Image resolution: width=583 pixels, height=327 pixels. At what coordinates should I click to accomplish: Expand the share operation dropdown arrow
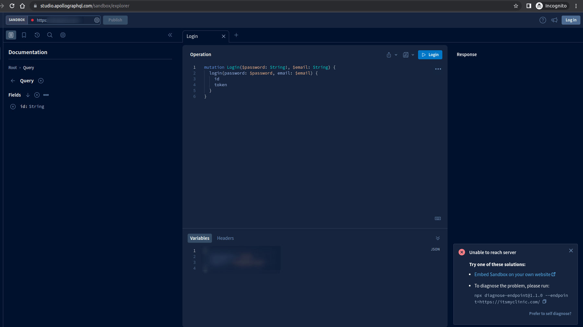pos(396,55)
